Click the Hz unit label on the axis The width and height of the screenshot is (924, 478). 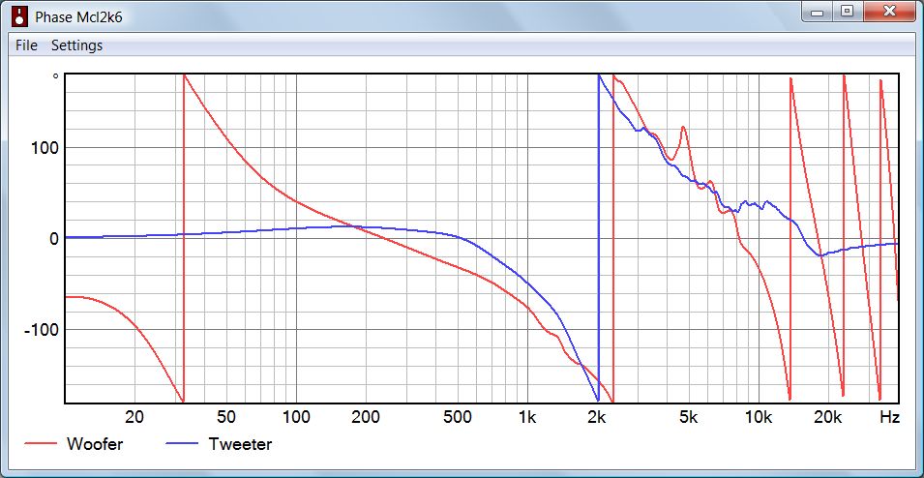coord(890,417)
